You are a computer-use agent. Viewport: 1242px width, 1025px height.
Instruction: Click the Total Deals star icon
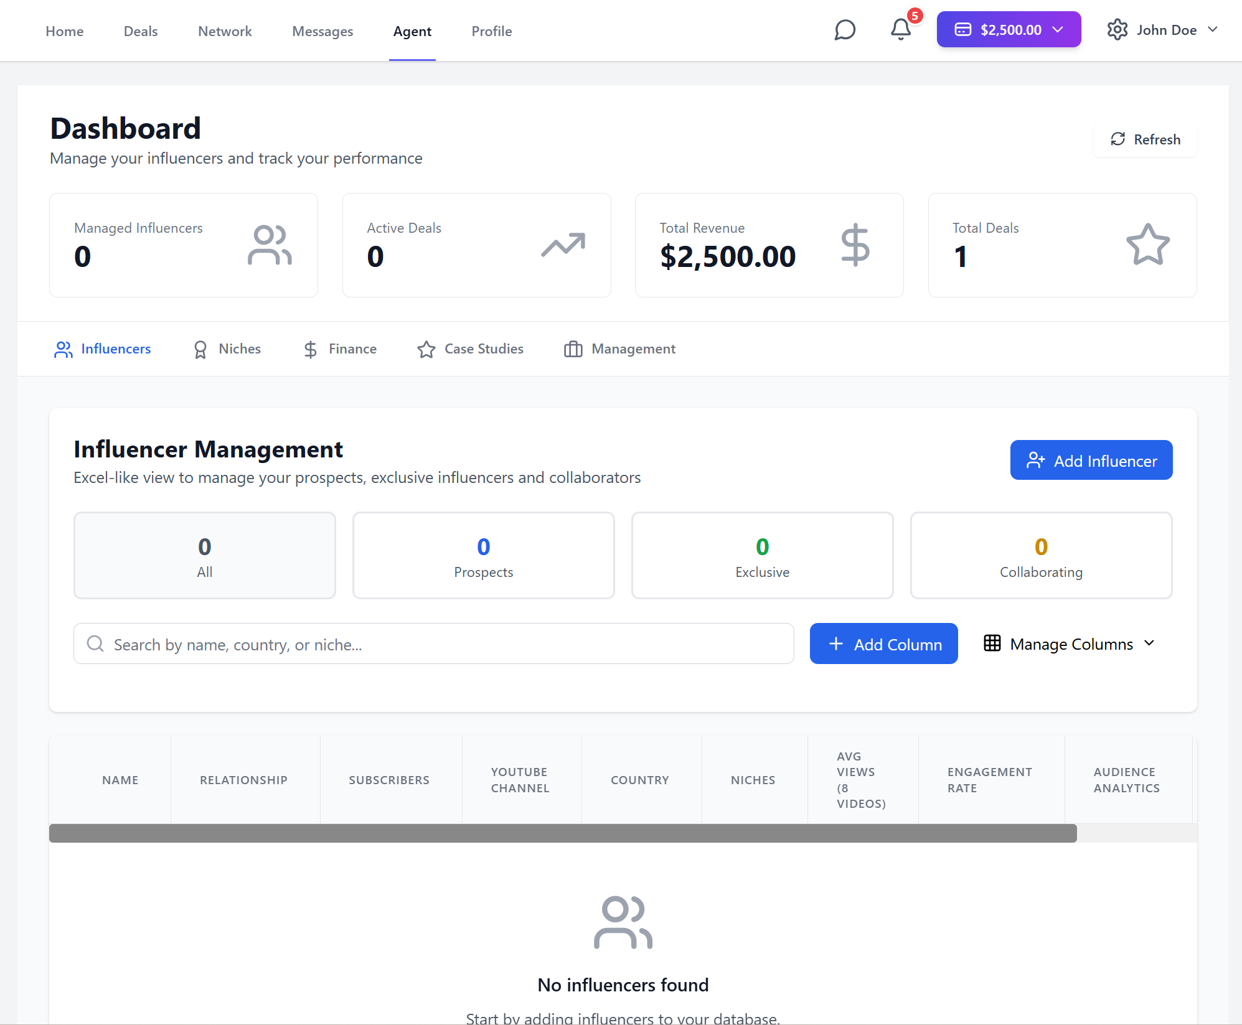[x=1148, y=245]
